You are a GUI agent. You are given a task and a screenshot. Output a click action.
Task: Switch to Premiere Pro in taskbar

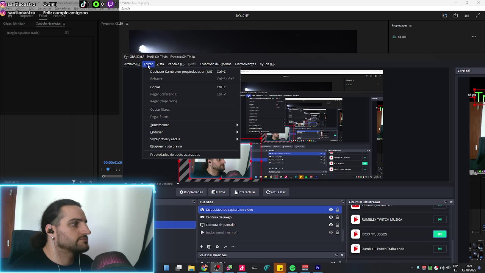tap(318, 268)
